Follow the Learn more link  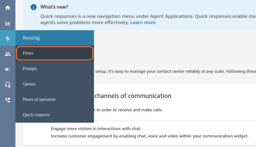[143, 22]
